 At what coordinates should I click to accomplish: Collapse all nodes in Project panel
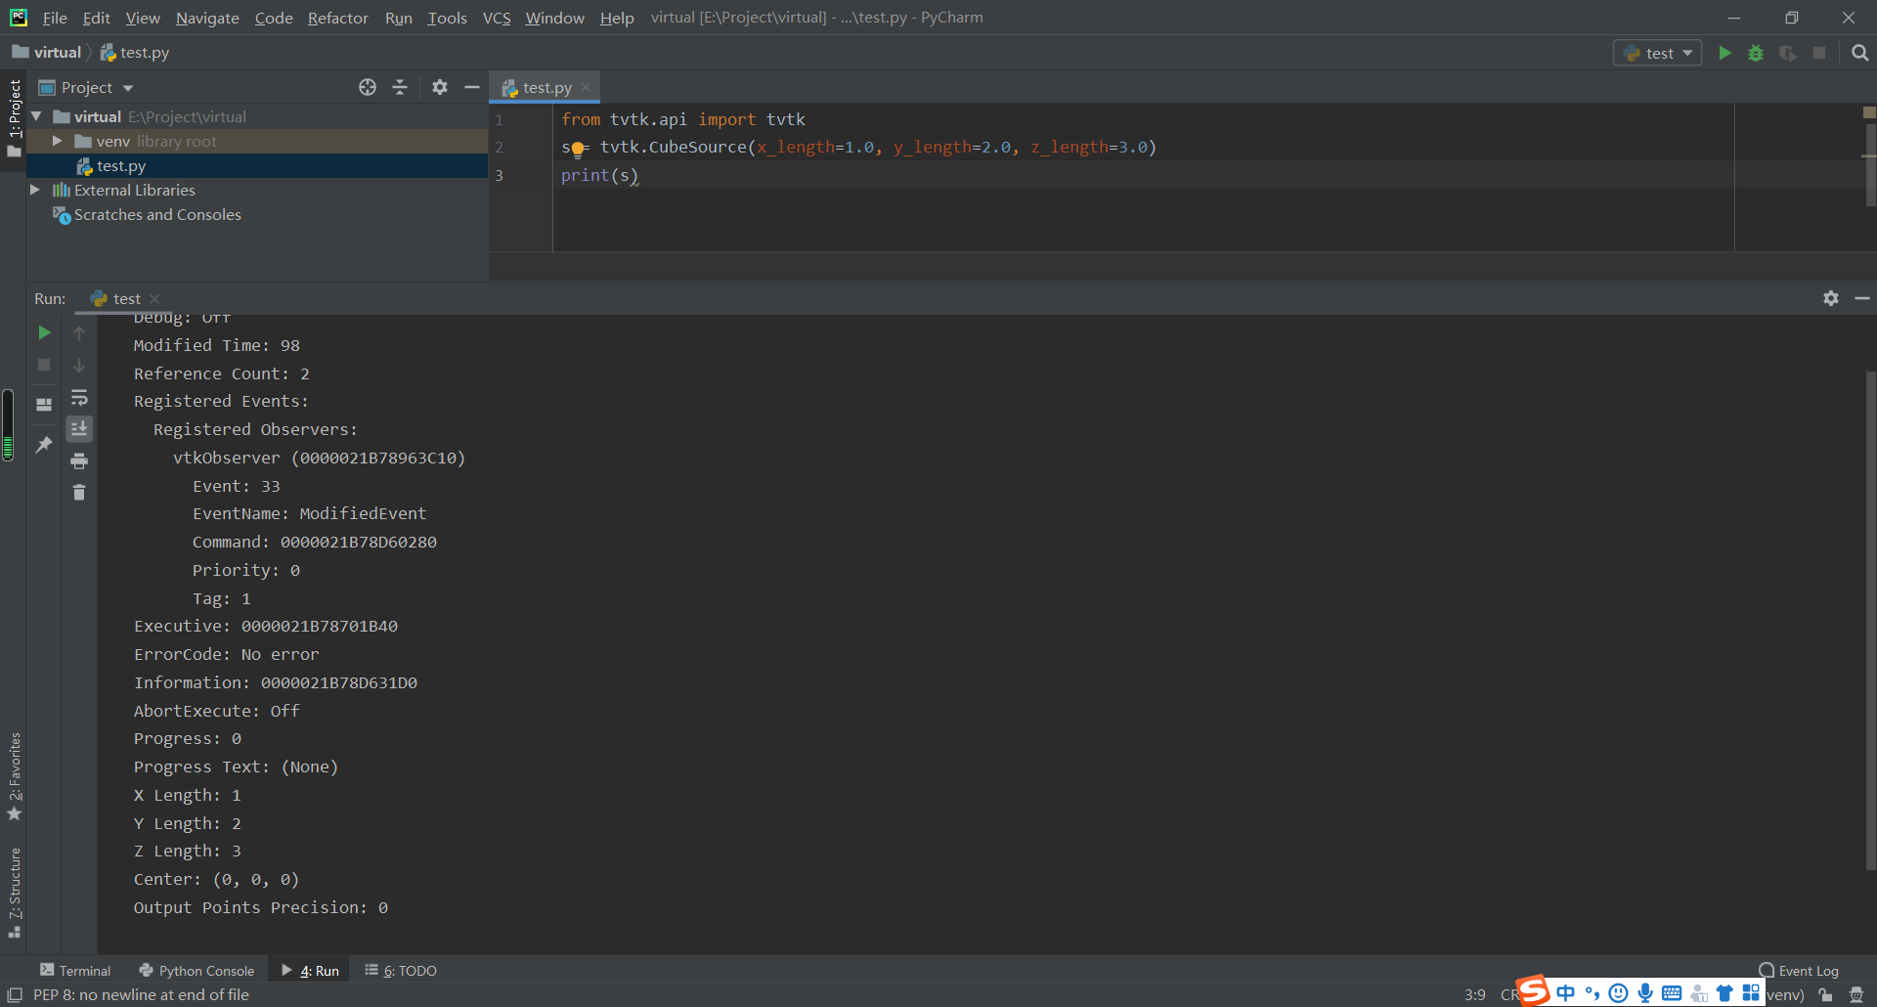click(400, 87)
